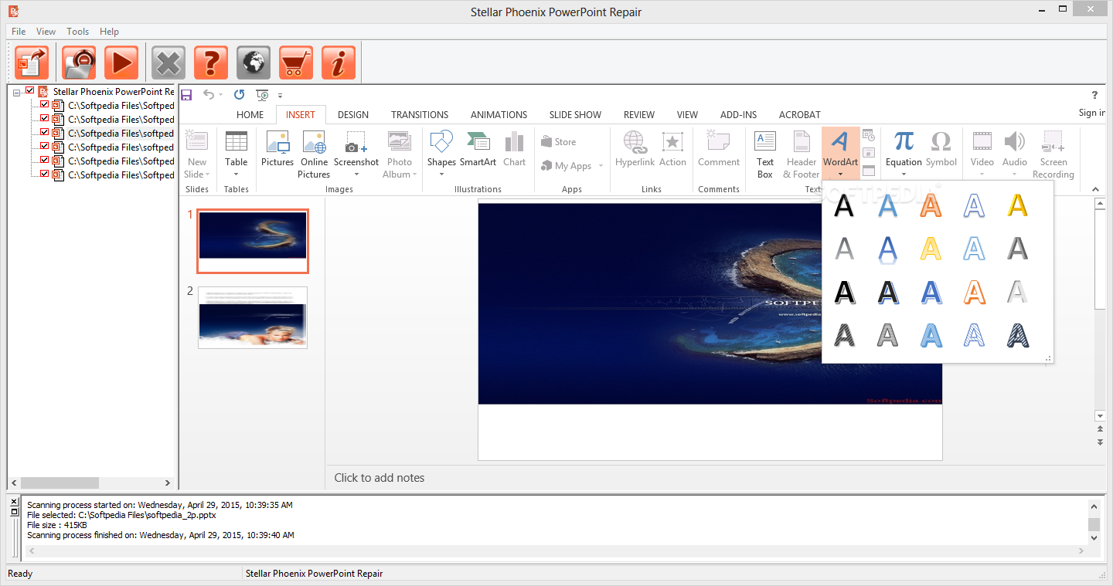Click the grey X stop toolbar icon
The height and width of the screenshot is (586, 1113).
(168, 63)
